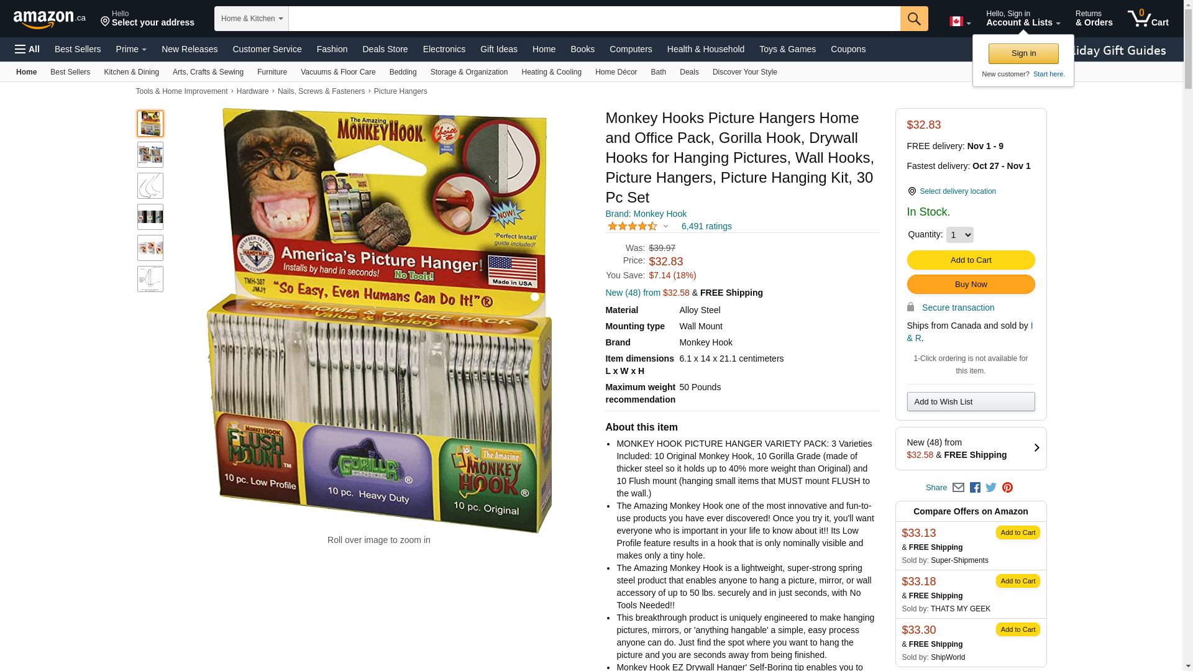
Task: Click the main search input field
Action: click(x=594, y=19)
